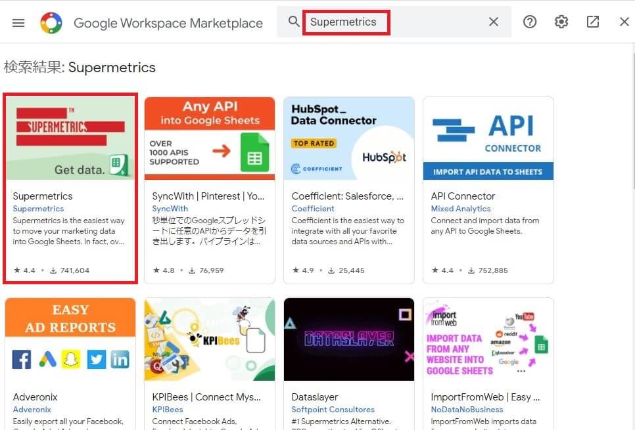Click the 4.8 star rating on SyncWith
Viewport: 635px width, 430px height.
point(164,270)
